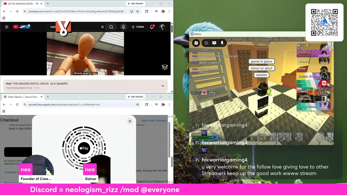
Task: Open the Roblox hamburger menu
Action: pos(206,43)
